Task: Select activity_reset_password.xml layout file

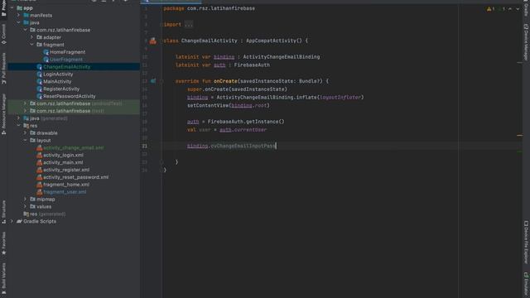Action: tap(75, 177)
